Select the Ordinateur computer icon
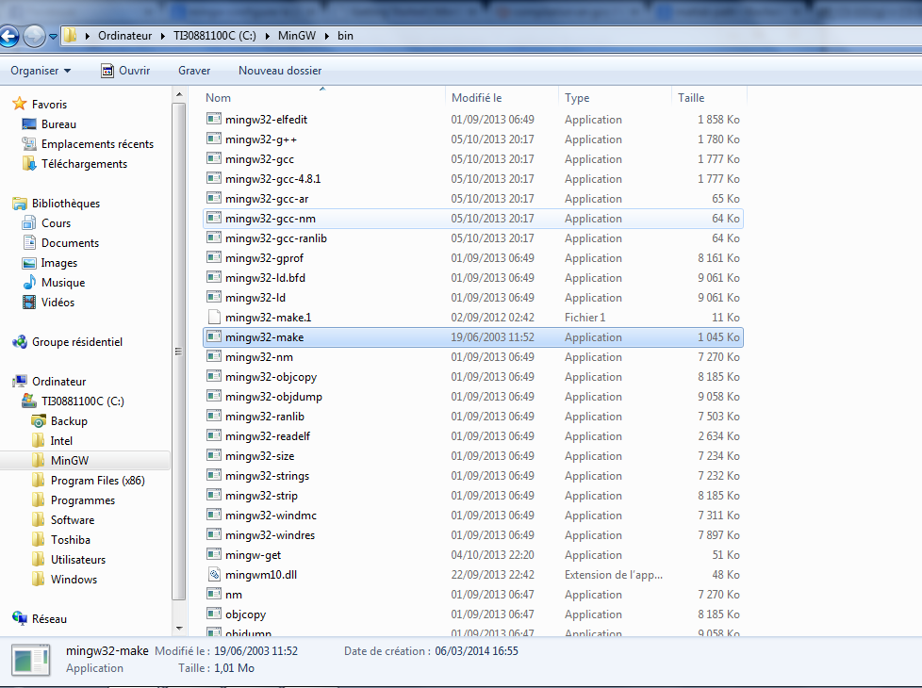This screenshot has height=688, width=922. pyautogui.click(x=20, y=382)
